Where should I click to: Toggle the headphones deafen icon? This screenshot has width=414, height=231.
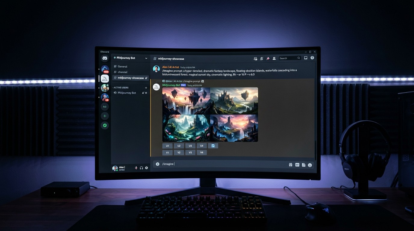pyautogui.click(x=141, y=168)
